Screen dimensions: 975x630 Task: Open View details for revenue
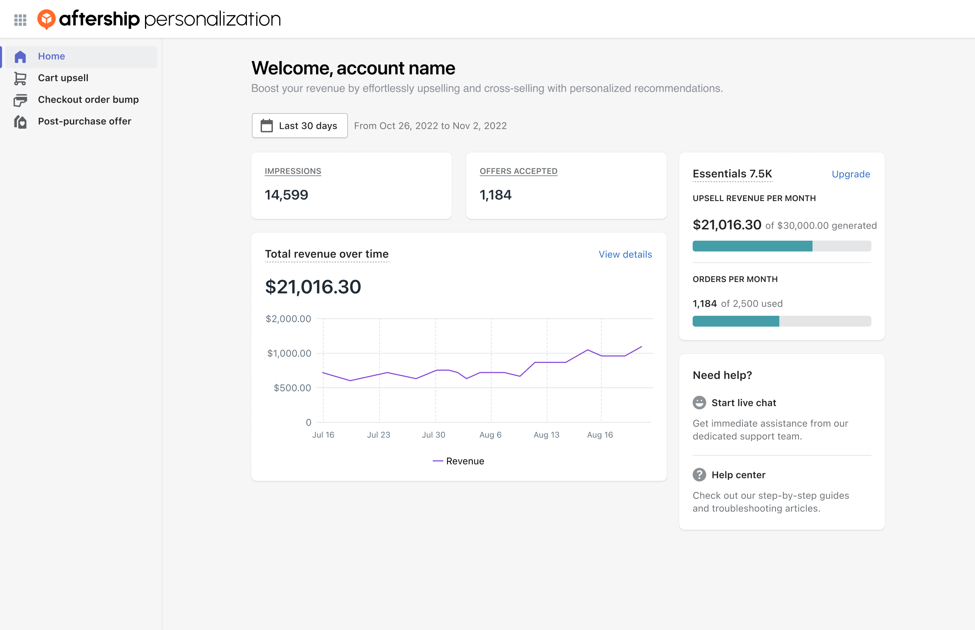tap(625, 254)
